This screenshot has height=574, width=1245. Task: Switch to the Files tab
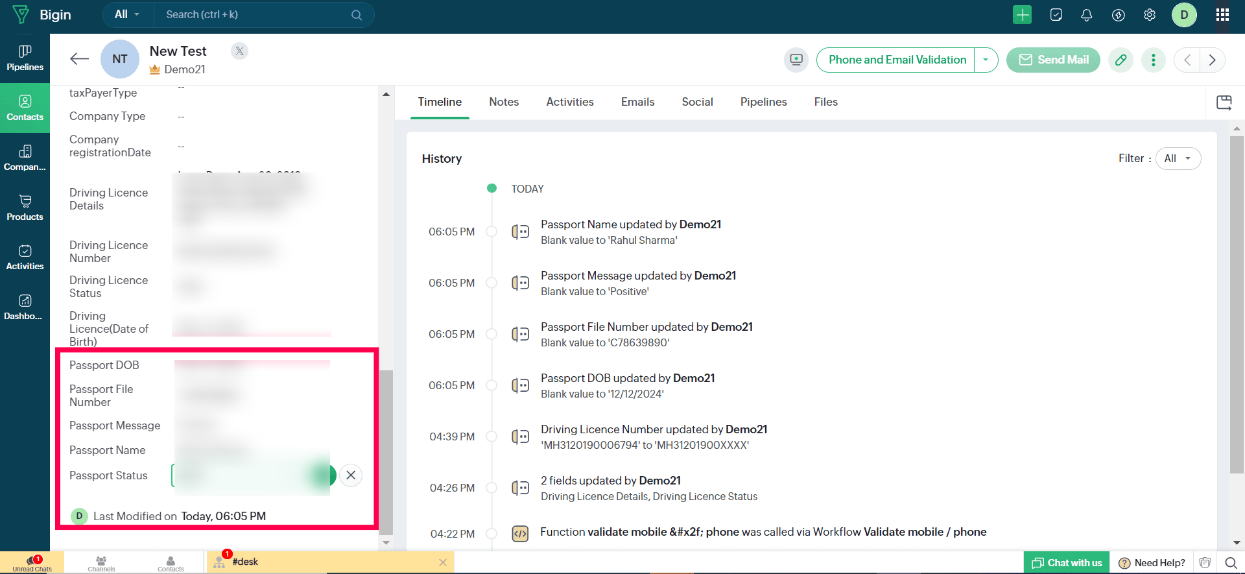pos(825,102)
